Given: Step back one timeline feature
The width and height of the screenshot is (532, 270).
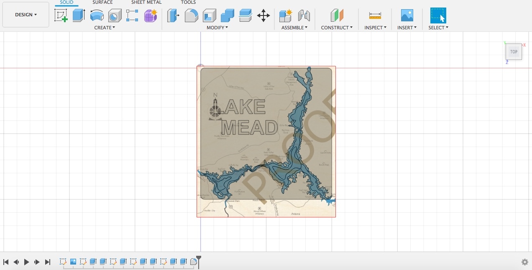Looking at the screenshot, I should tap(16, 262).
